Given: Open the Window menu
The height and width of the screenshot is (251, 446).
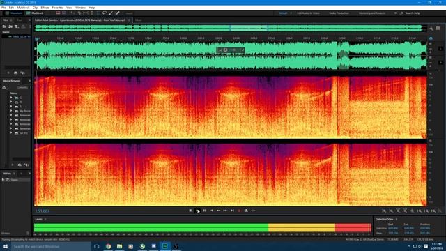Looking at the screenshot, I should 80,8.
